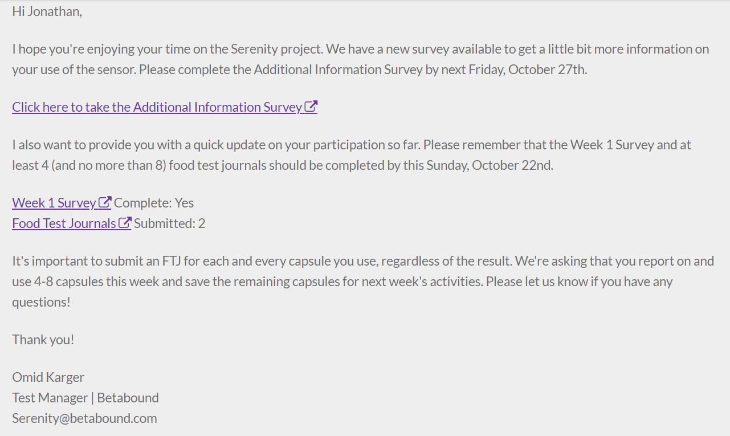The image size is (730, 436).
Task: Click the "Submitted: 2" status text
Action: (x=169, y=223)
